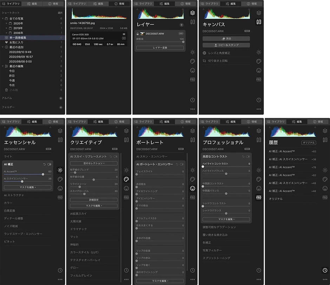Reset AI スカイ・リプレースメント with its undo arrow
This screenshot has height=285, width=330.
click(111, 157)
